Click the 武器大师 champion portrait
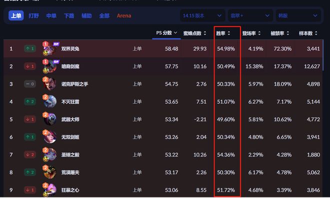330x198 pixels. coord(50,119)
